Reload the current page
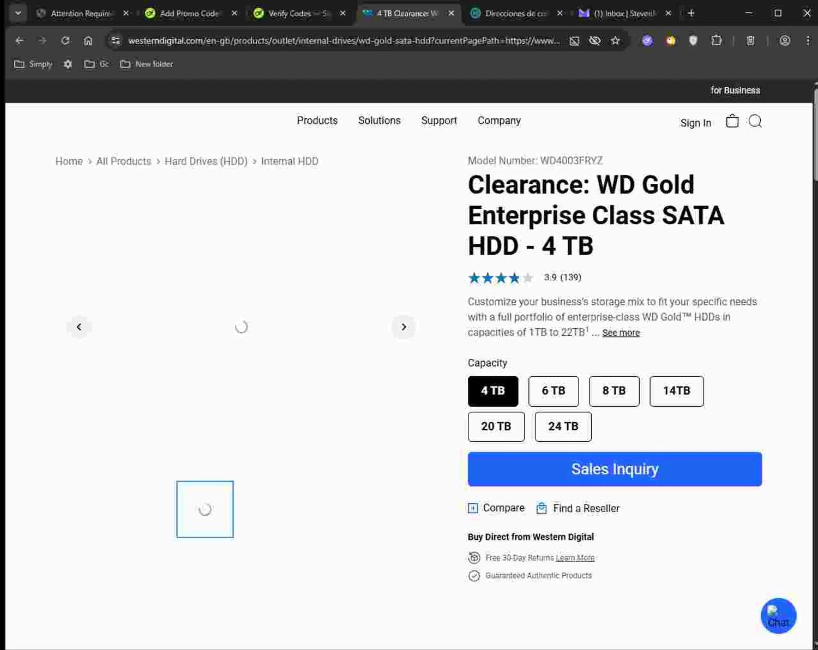Screen dimensions: 818x650 tap(65, 40)
